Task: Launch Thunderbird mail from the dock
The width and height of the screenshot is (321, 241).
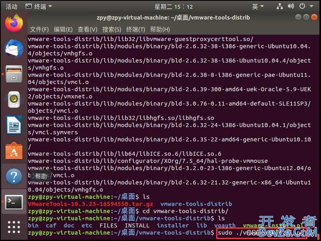Action: [x=14, y=48]
